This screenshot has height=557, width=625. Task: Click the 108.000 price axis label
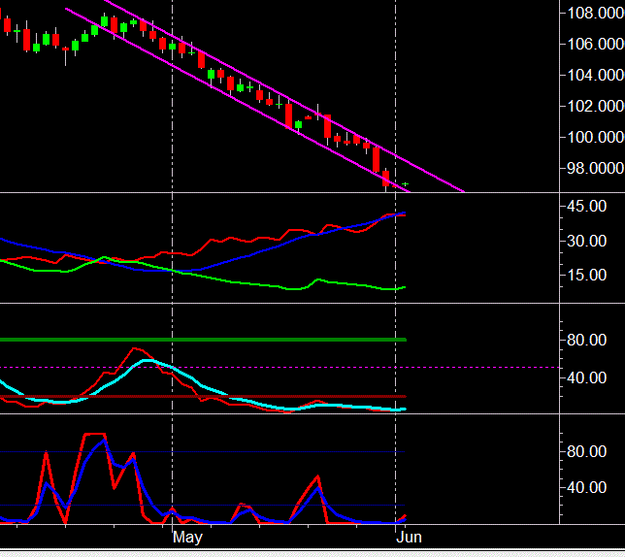pos(596,14)
